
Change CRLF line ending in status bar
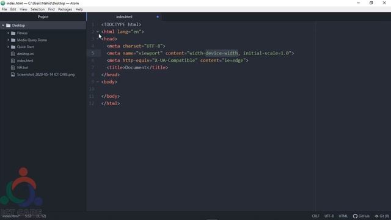(315, 216)
